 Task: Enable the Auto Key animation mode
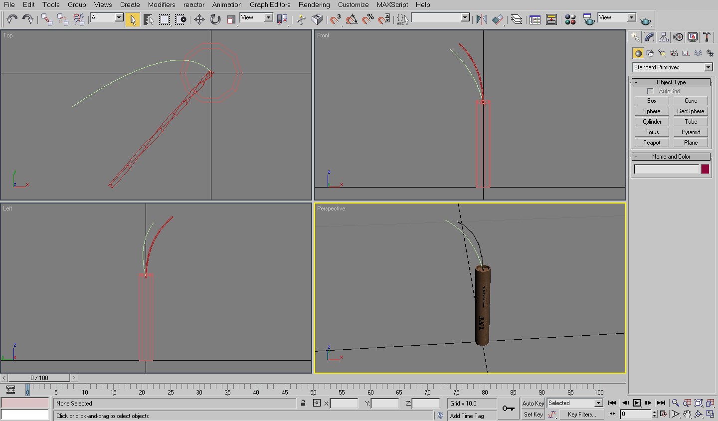(533, 403)
